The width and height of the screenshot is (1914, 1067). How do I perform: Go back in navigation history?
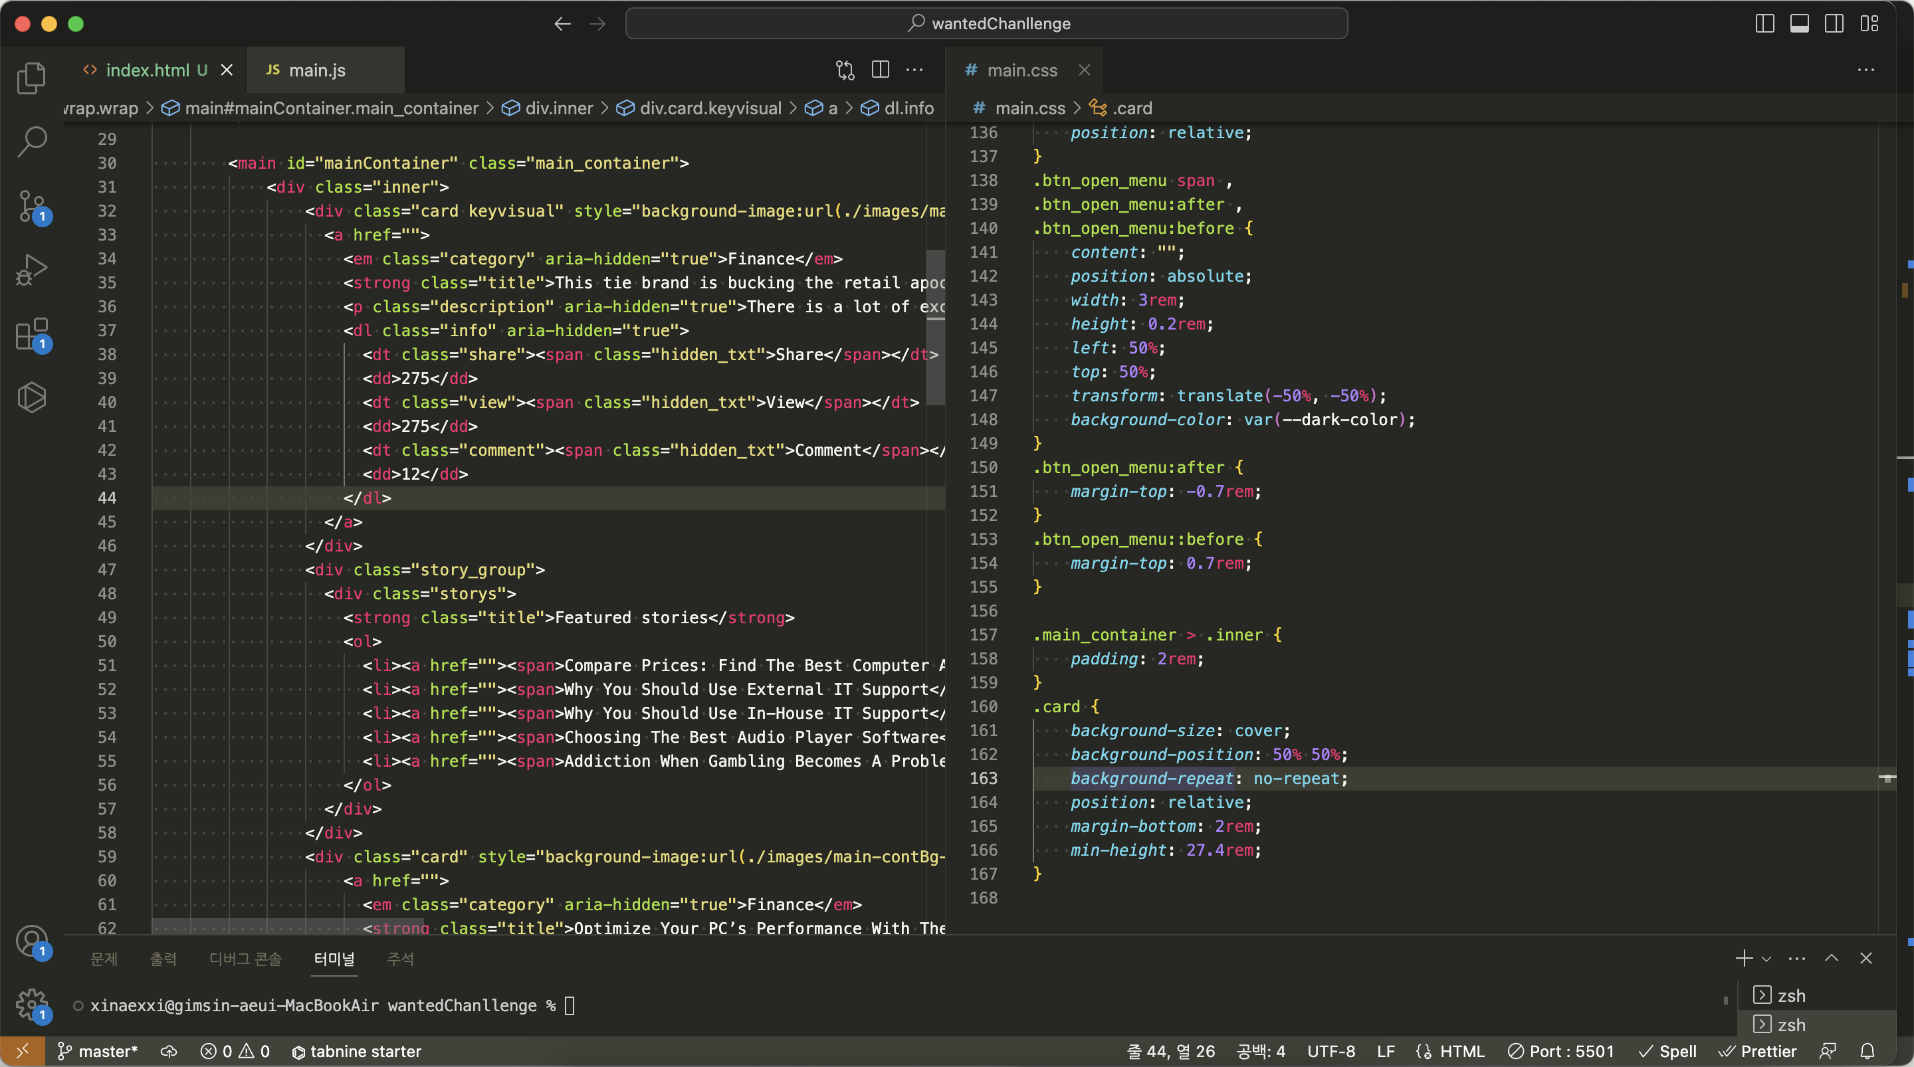tap(562, 24)
